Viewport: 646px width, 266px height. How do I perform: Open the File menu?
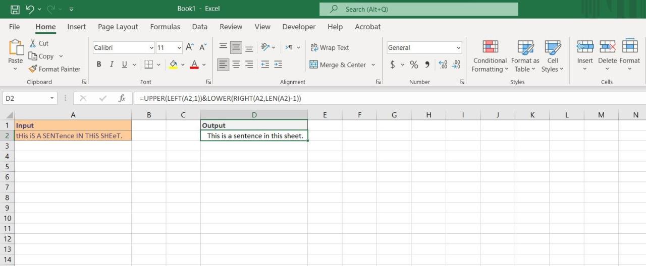coord(15,27)
